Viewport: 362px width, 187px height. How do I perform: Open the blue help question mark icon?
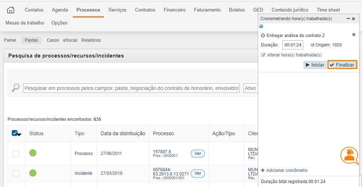(261, 26)
